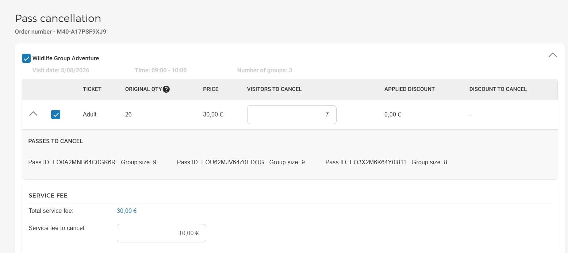Viewport: 568px width, 253px height.
Task: Click the applied discount 0,00 € cell
Action: pyautogui.click(x=393, y=115)
